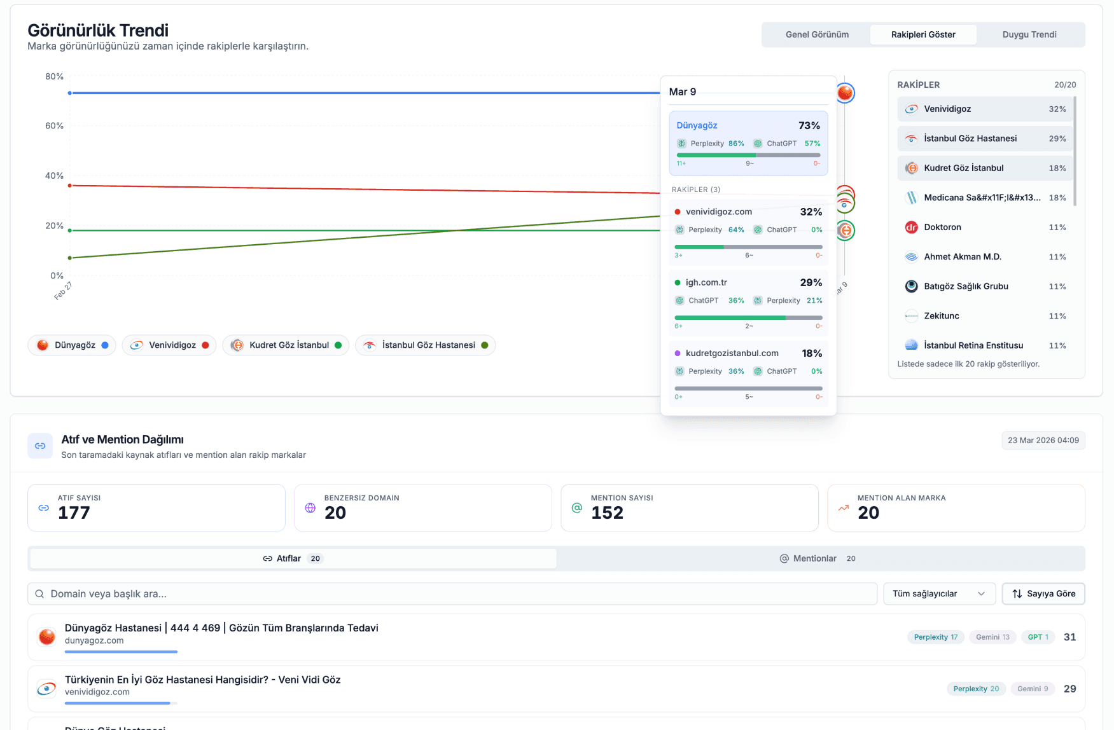Viewport: 1114px width, 730px height.
Task: Open the Dünyagöz Hastanesi citation entry
Action: click(x=221, y=628)
